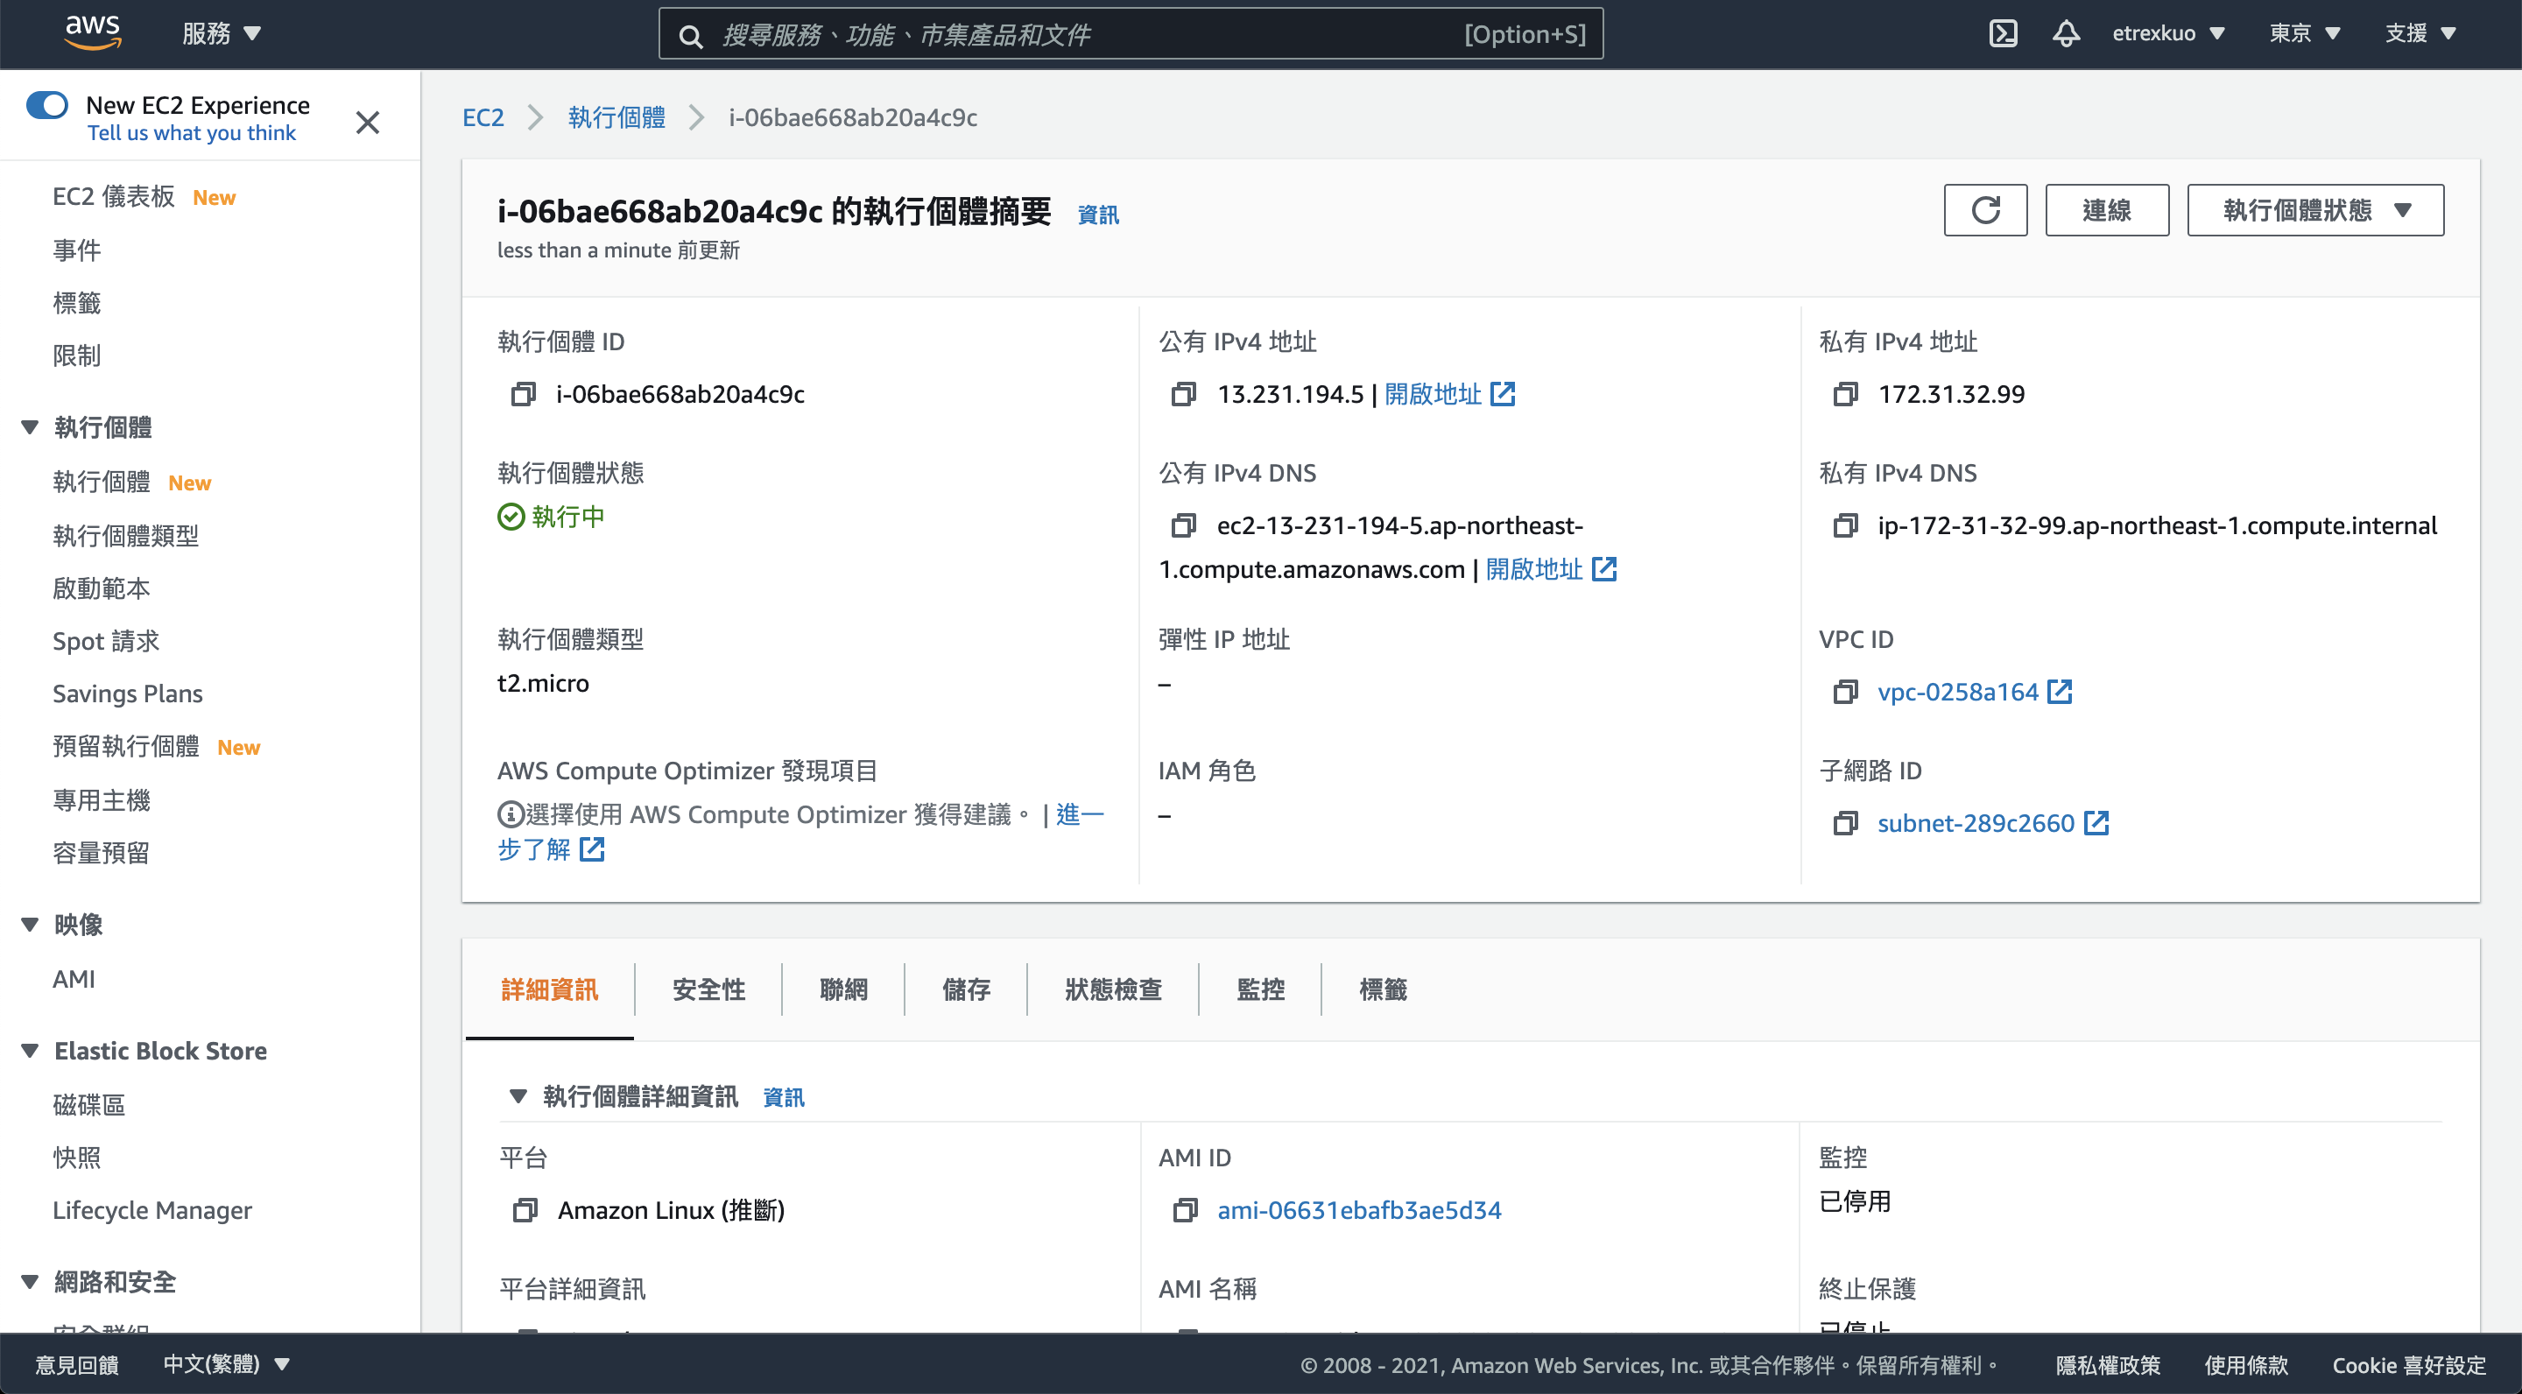Open AMI in the sidebar
Viewport: 2522px width, 1394px height.
74,979
